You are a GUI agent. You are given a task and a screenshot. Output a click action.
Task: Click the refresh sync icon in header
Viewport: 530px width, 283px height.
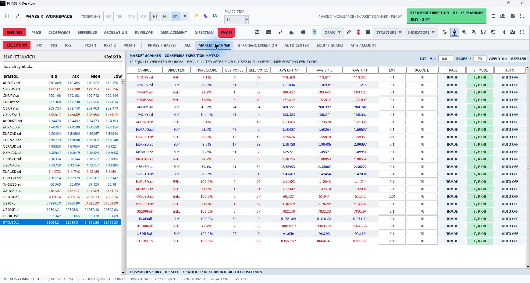pos(493,16)
